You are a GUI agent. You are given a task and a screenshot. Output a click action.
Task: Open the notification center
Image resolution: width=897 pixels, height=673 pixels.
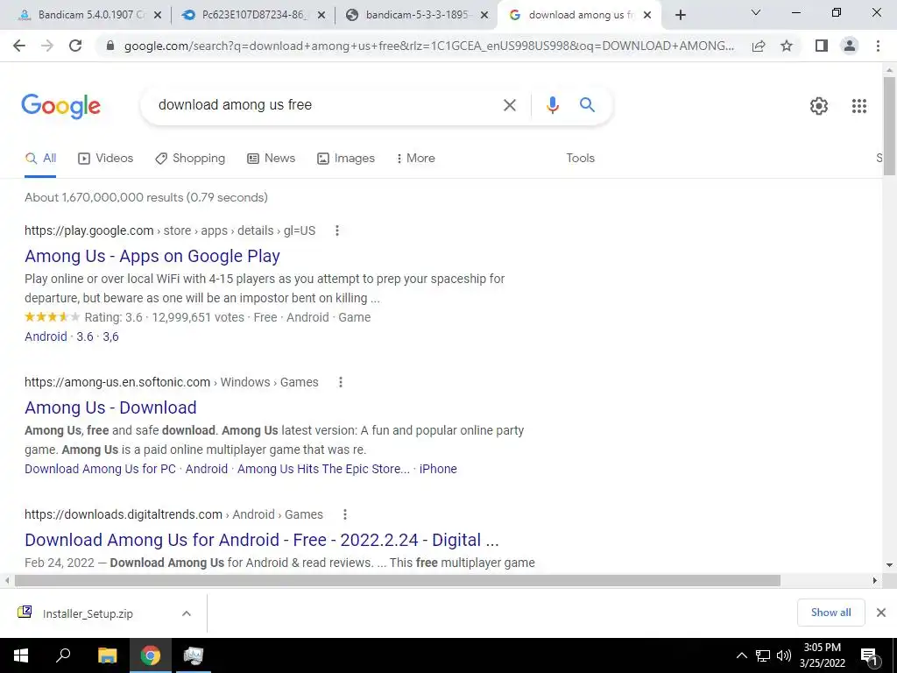click(x=870, y=655)
